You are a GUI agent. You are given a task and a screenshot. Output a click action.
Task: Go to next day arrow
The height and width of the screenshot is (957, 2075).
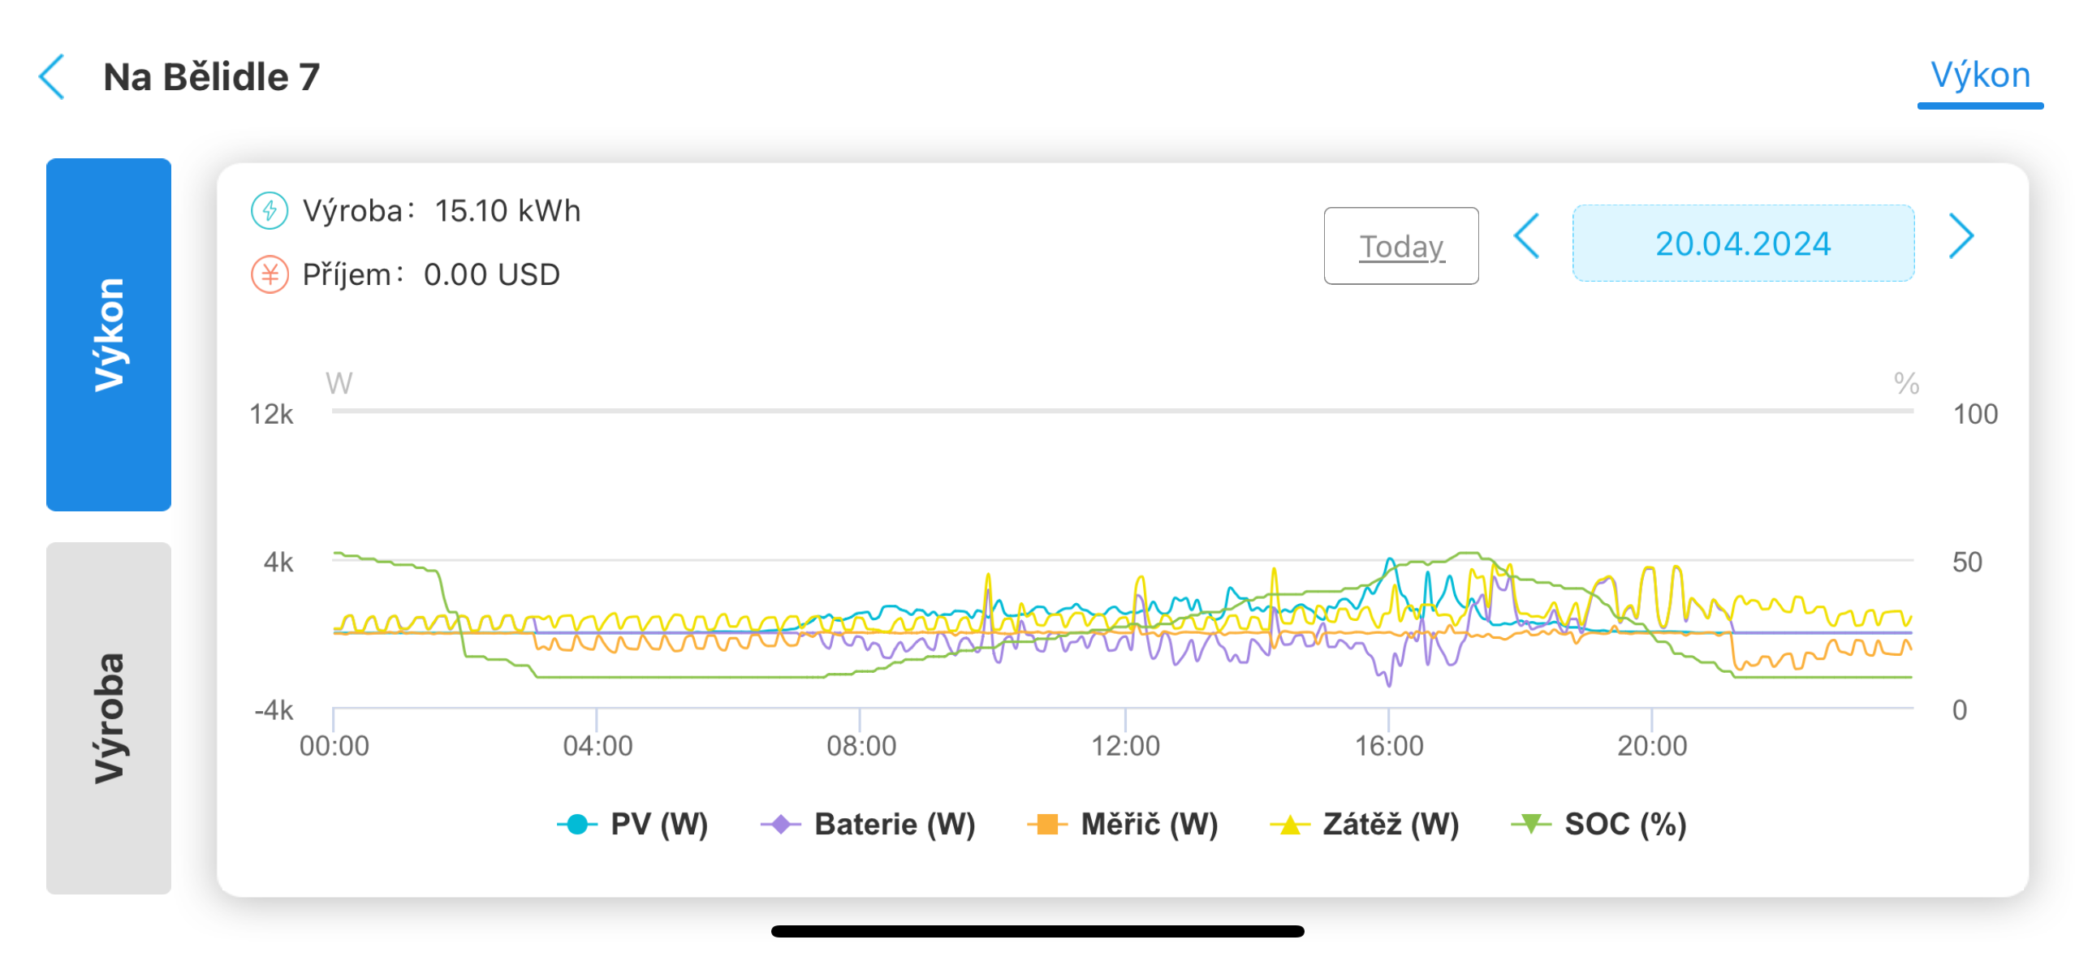[1961, 236]
